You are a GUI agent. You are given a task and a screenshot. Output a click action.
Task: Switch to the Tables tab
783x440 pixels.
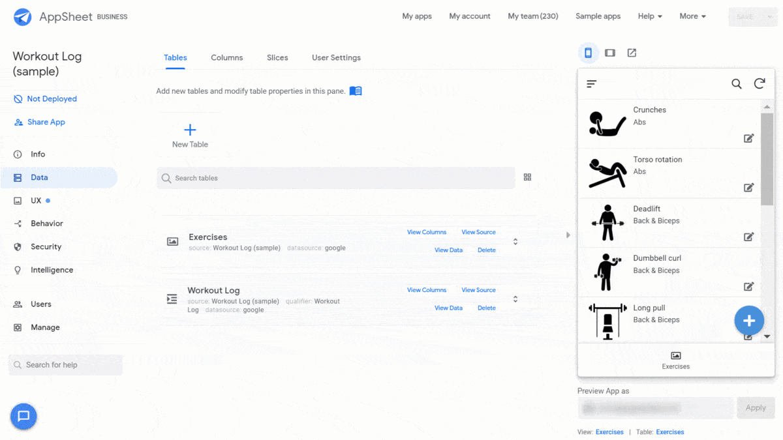pos(176,57)
